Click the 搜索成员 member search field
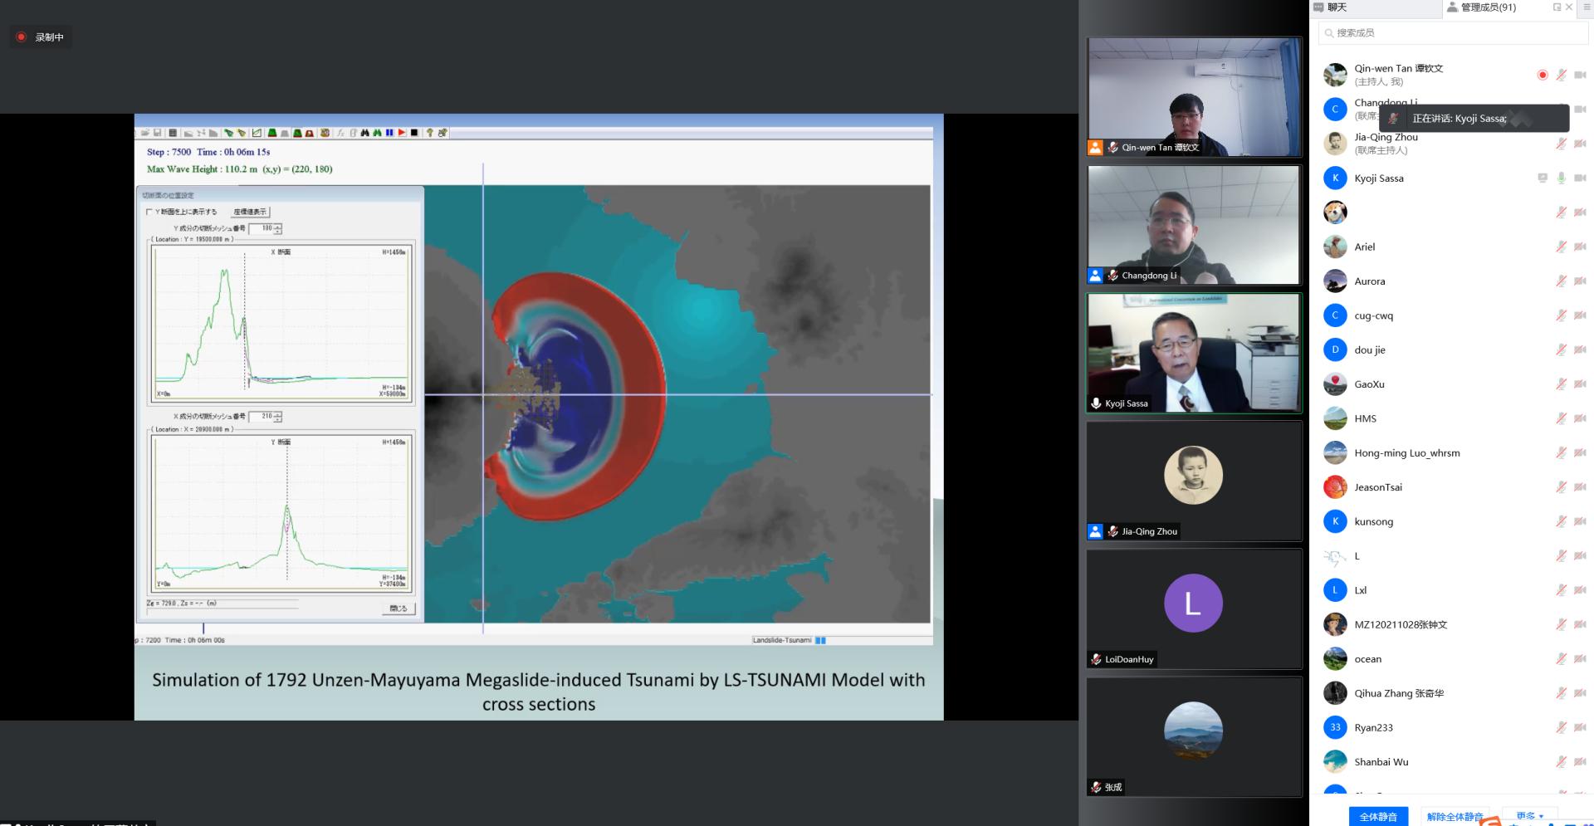Image resolution: width=1594 pixels, height=826 pixels. pos(1453,33)
